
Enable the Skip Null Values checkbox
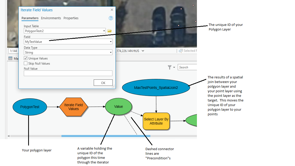point(25,63)
